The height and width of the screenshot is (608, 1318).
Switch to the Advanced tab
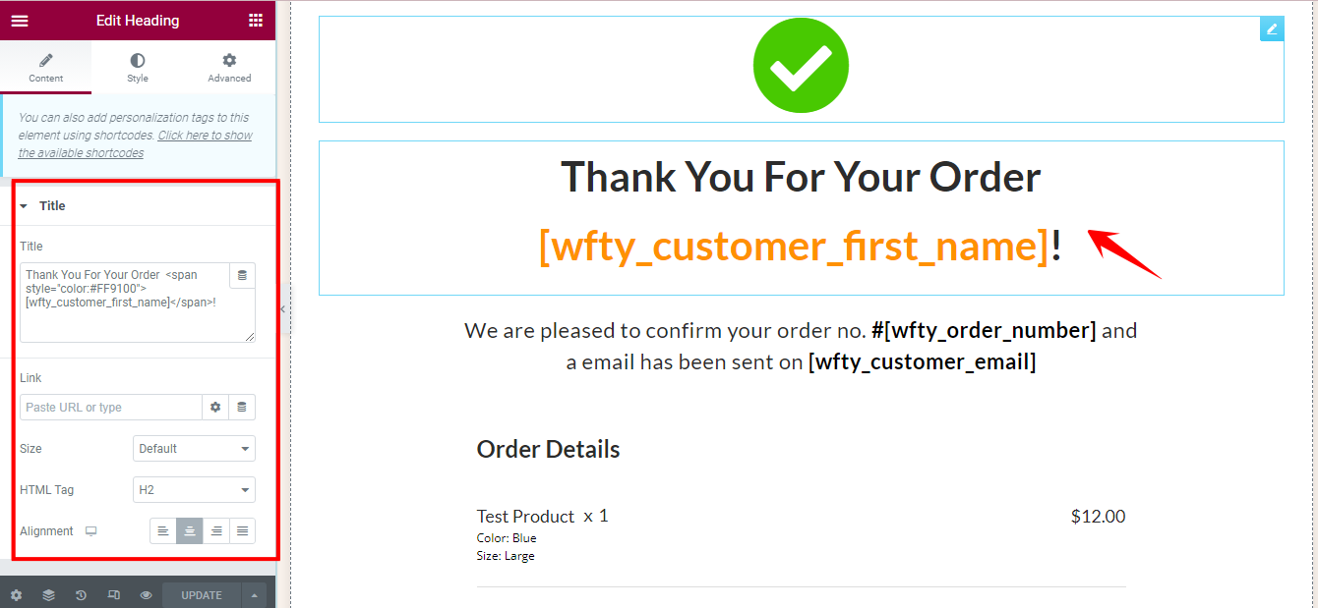[228, 67]
